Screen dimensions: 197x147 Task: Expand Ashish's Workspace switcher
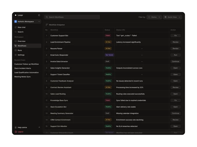pyautogui.click(x=27, y=22)
